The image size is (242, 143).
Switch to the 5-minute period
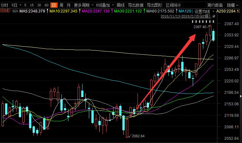(25, 5)
